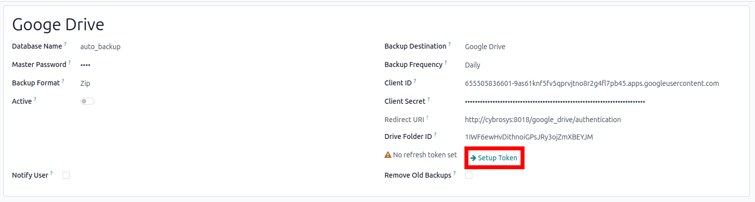Click the Redirect URI authentication address
Image resolution: width=755 pixels, height=202 pixels.
[x=542, y=120]
